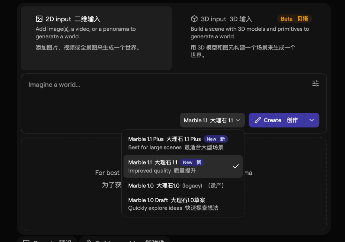Select the 2D input image icon
345x242 pixels.
pyautogui.click(x=39, y=19)
